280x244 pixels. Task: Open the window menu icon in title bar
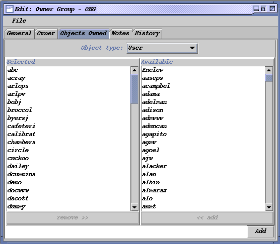[x=9, y=9]
